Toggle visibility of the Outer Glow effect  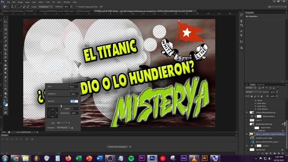pyautogui.click(x=255, y=106)
